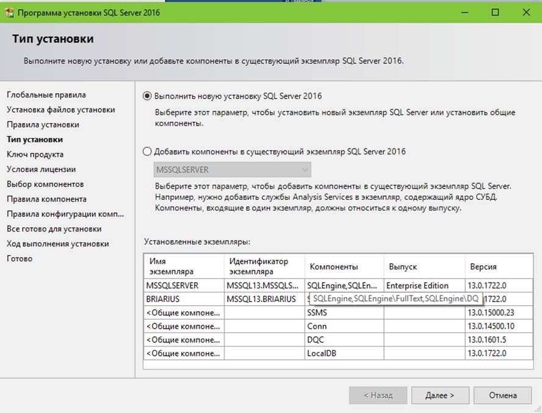
Task: Click the DQC component cell
Action: coord(344,340)
